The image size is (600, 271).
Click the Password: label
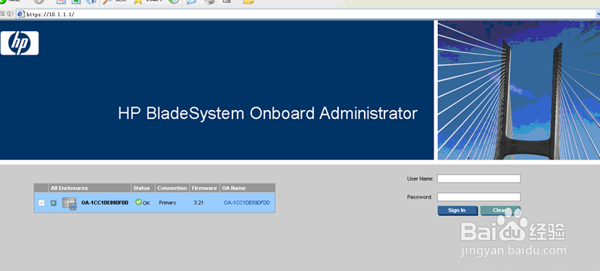419,197
